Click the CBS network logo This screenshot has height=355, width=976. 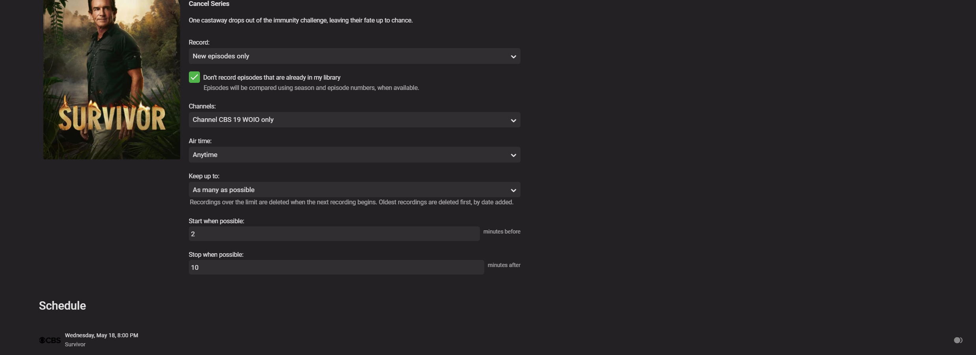(x=50, y=340)
